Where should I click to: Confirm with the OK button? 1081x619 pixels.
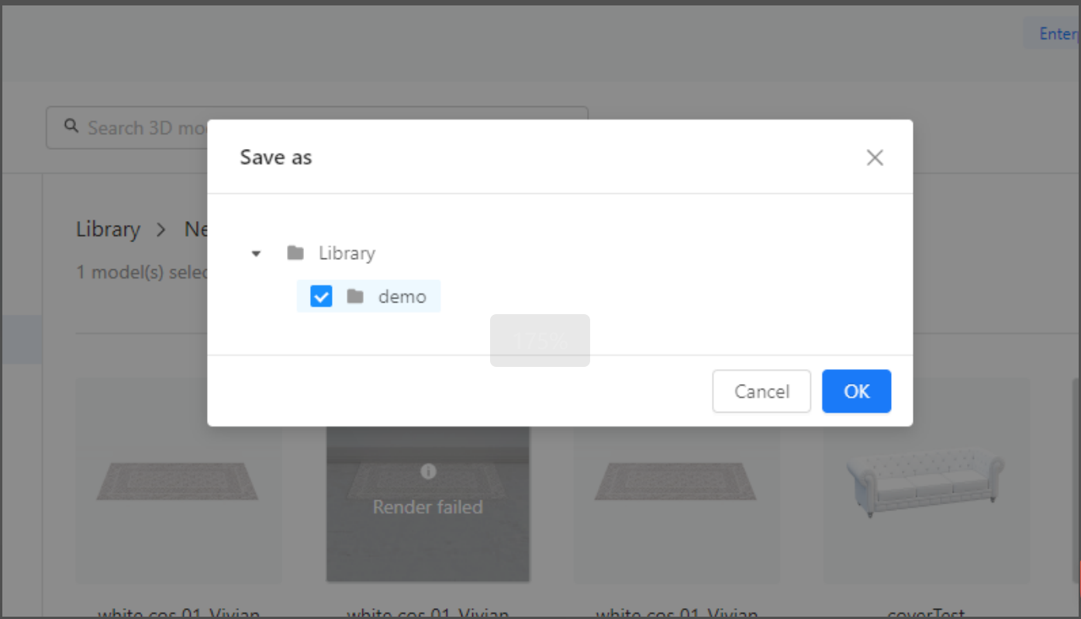click(856, 391)
